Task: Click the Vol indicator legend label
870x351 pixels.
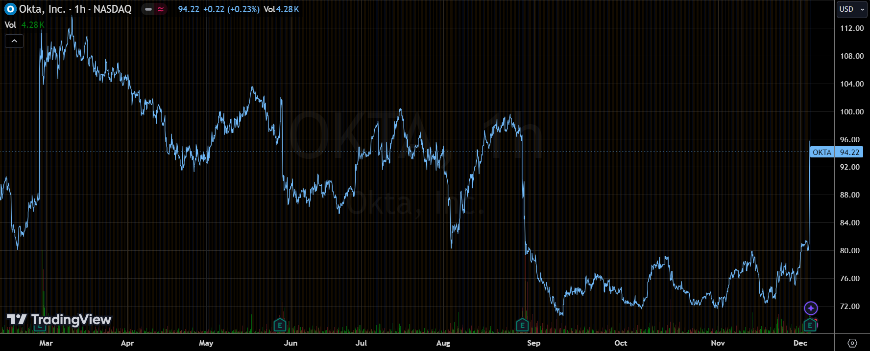Action: point(10,25)
